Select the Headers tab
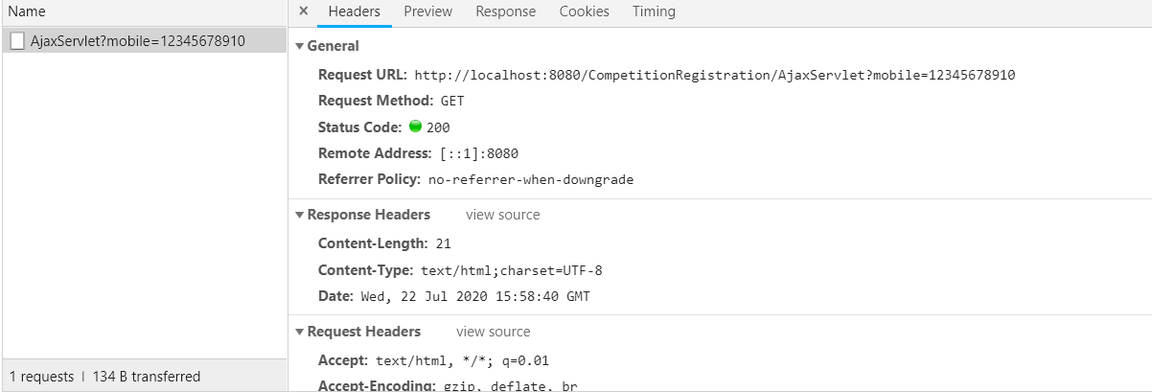 tap(355, 12)
